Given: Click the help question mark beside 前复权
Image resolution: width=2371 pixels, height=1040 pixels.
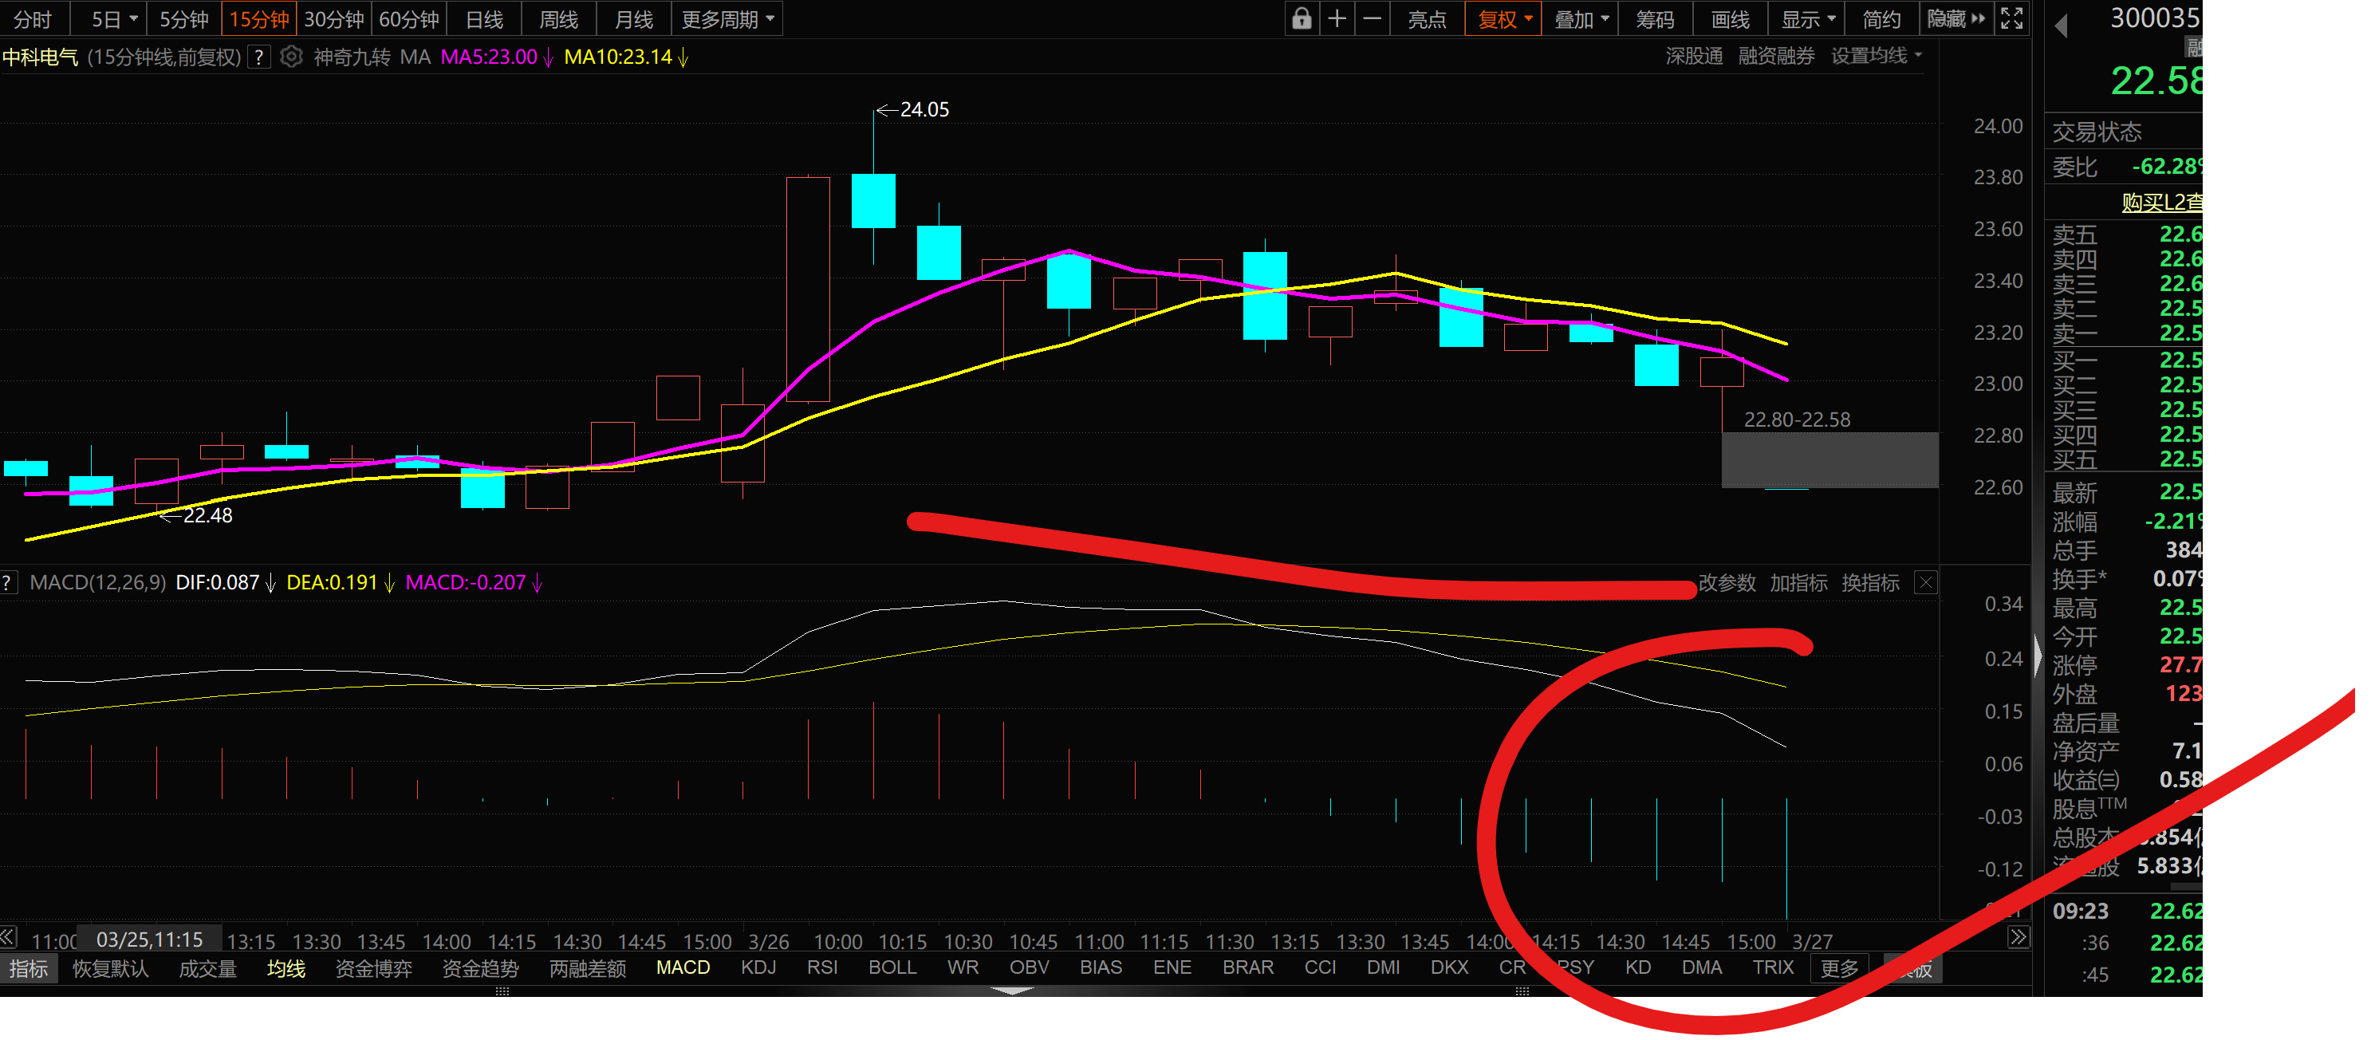Looking at the screenshot, I should click(x=259, y=57).
